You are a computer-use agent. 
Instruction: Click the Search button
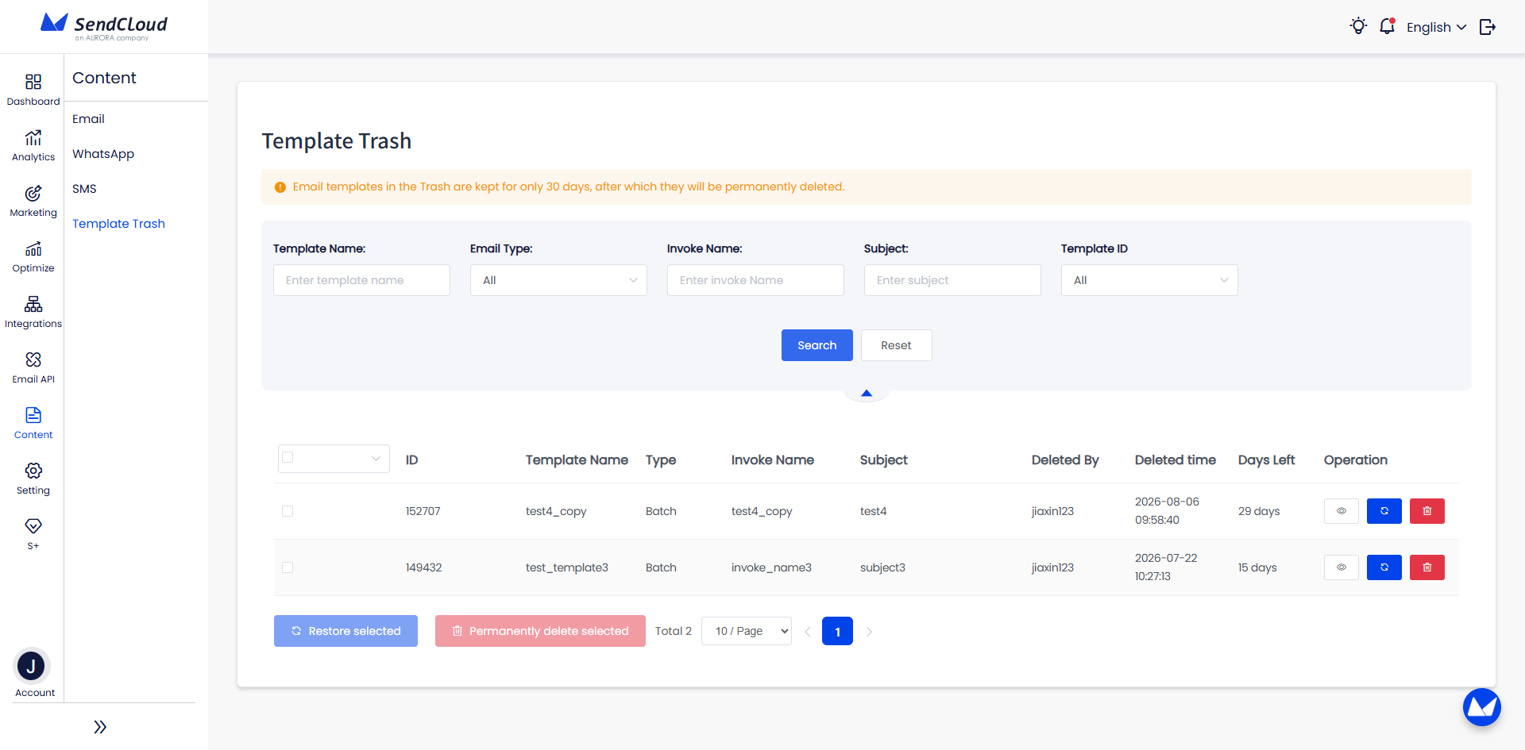tap(817, 345)
